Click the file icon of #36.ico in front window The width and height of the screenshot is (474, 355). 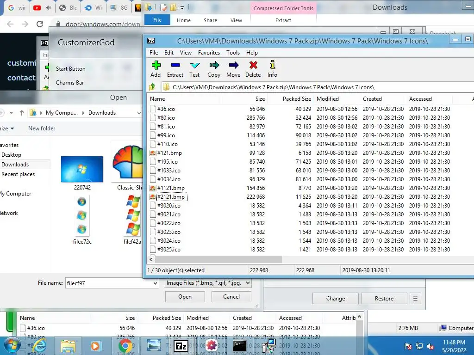click(153, 109)
